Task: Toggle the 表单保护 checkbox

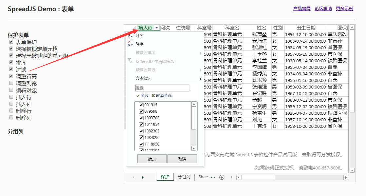Action: pyautogui.click(x=11, y=42)
